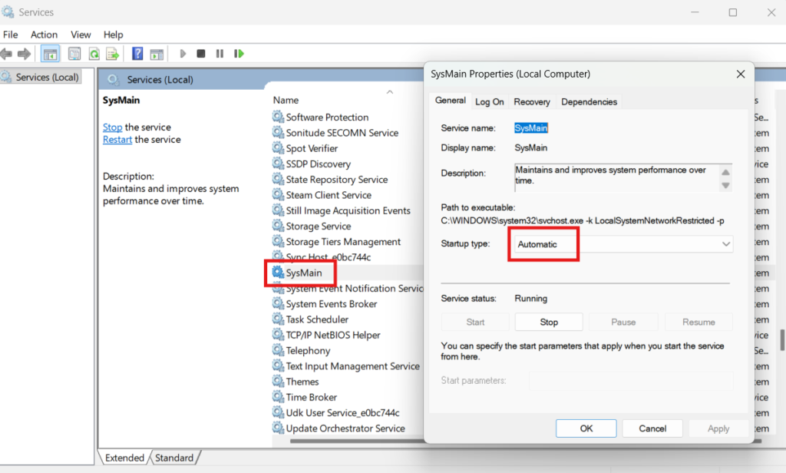Open the Action menu
The image size is (786, 473).
pyautogui.click(x=44, y=35)
